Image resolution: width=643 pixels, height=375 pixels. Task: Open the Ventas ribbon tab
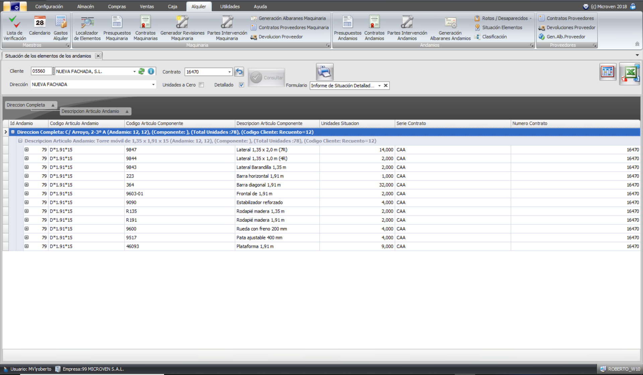coord(147,6)
